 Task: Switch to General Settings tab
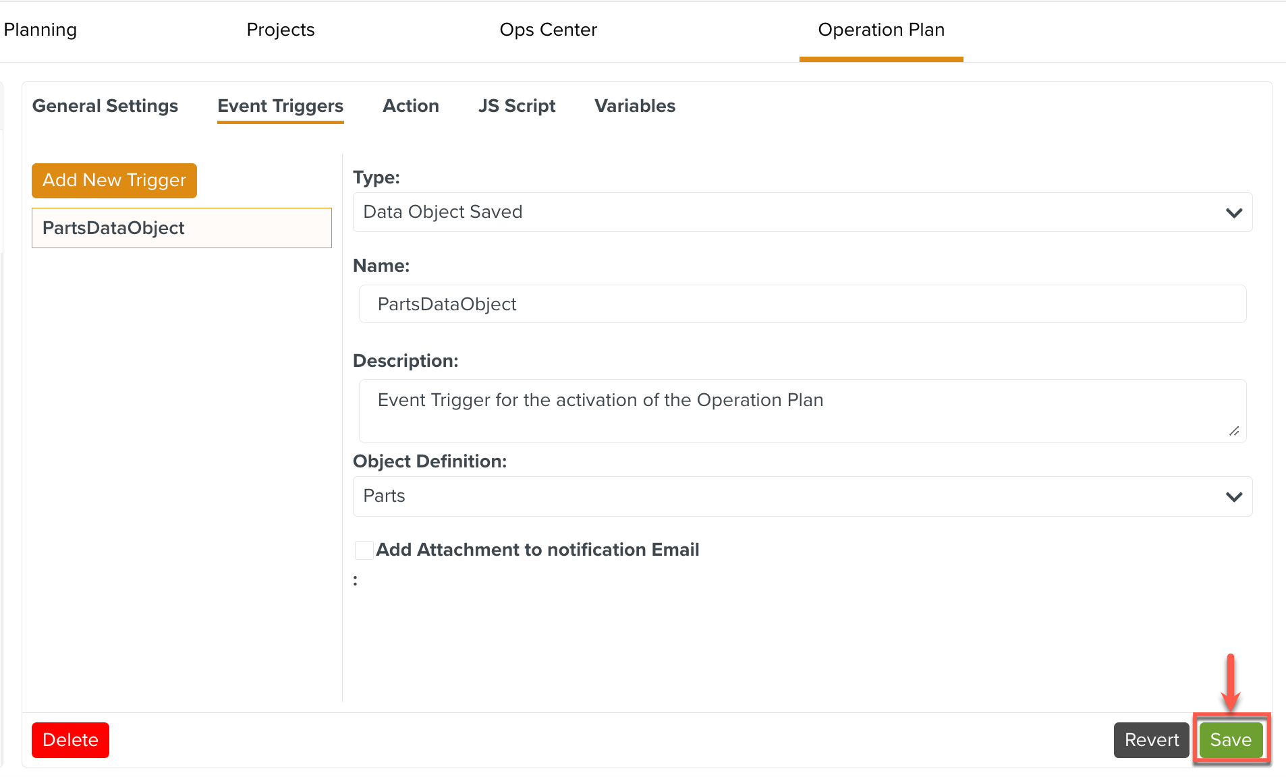click(x=105, y=106)
